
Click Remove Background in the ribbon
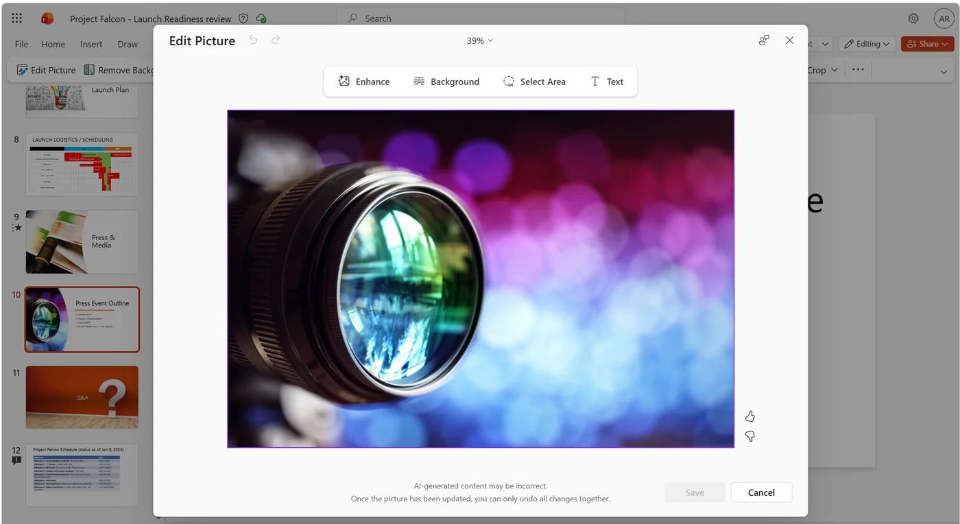pyautogui.click(x=119, y=70)
